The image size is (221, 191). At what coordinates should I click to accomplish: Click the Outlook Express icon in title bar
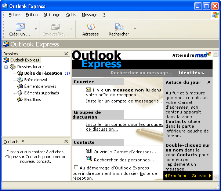click(5, 6)
